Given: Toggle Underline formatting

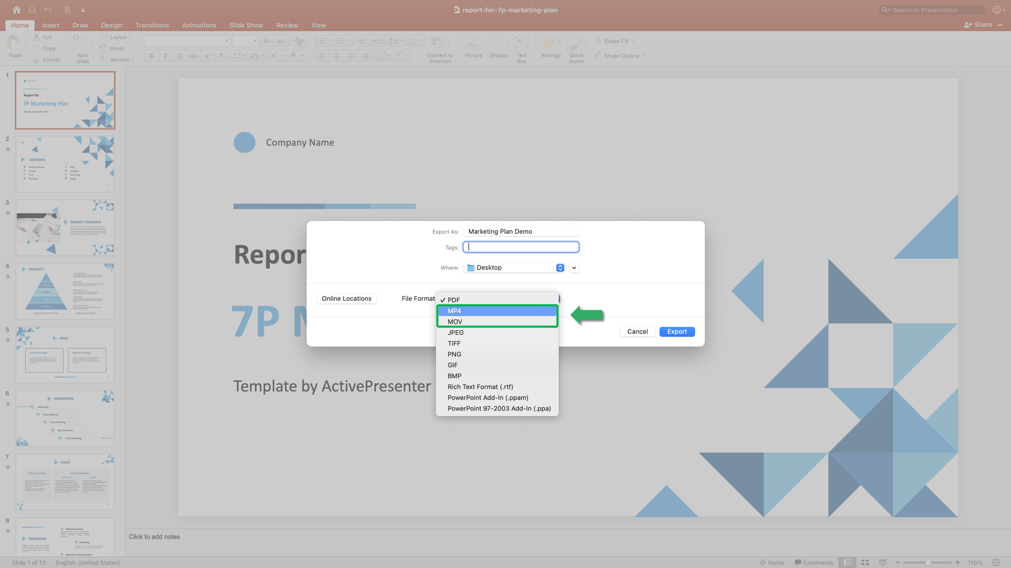Looking at the screenshot, I should (x=180, y=56).
